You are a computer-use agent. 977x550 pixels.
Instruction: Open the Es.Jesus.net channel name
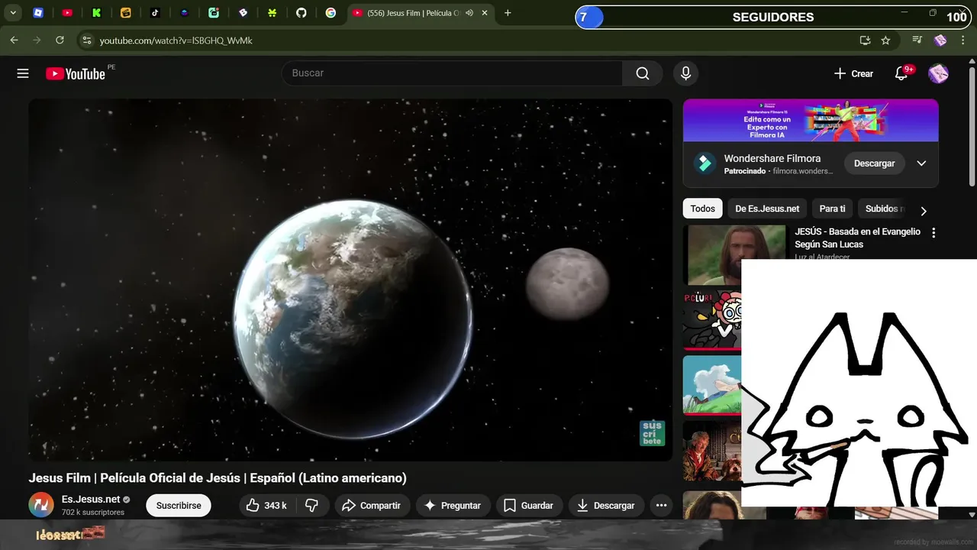click(x=91, y=500)
